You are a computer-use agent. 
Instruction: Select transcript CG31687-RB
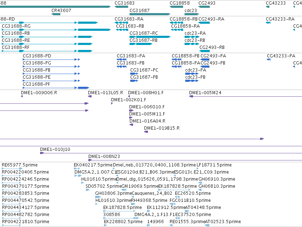(143, 40)
